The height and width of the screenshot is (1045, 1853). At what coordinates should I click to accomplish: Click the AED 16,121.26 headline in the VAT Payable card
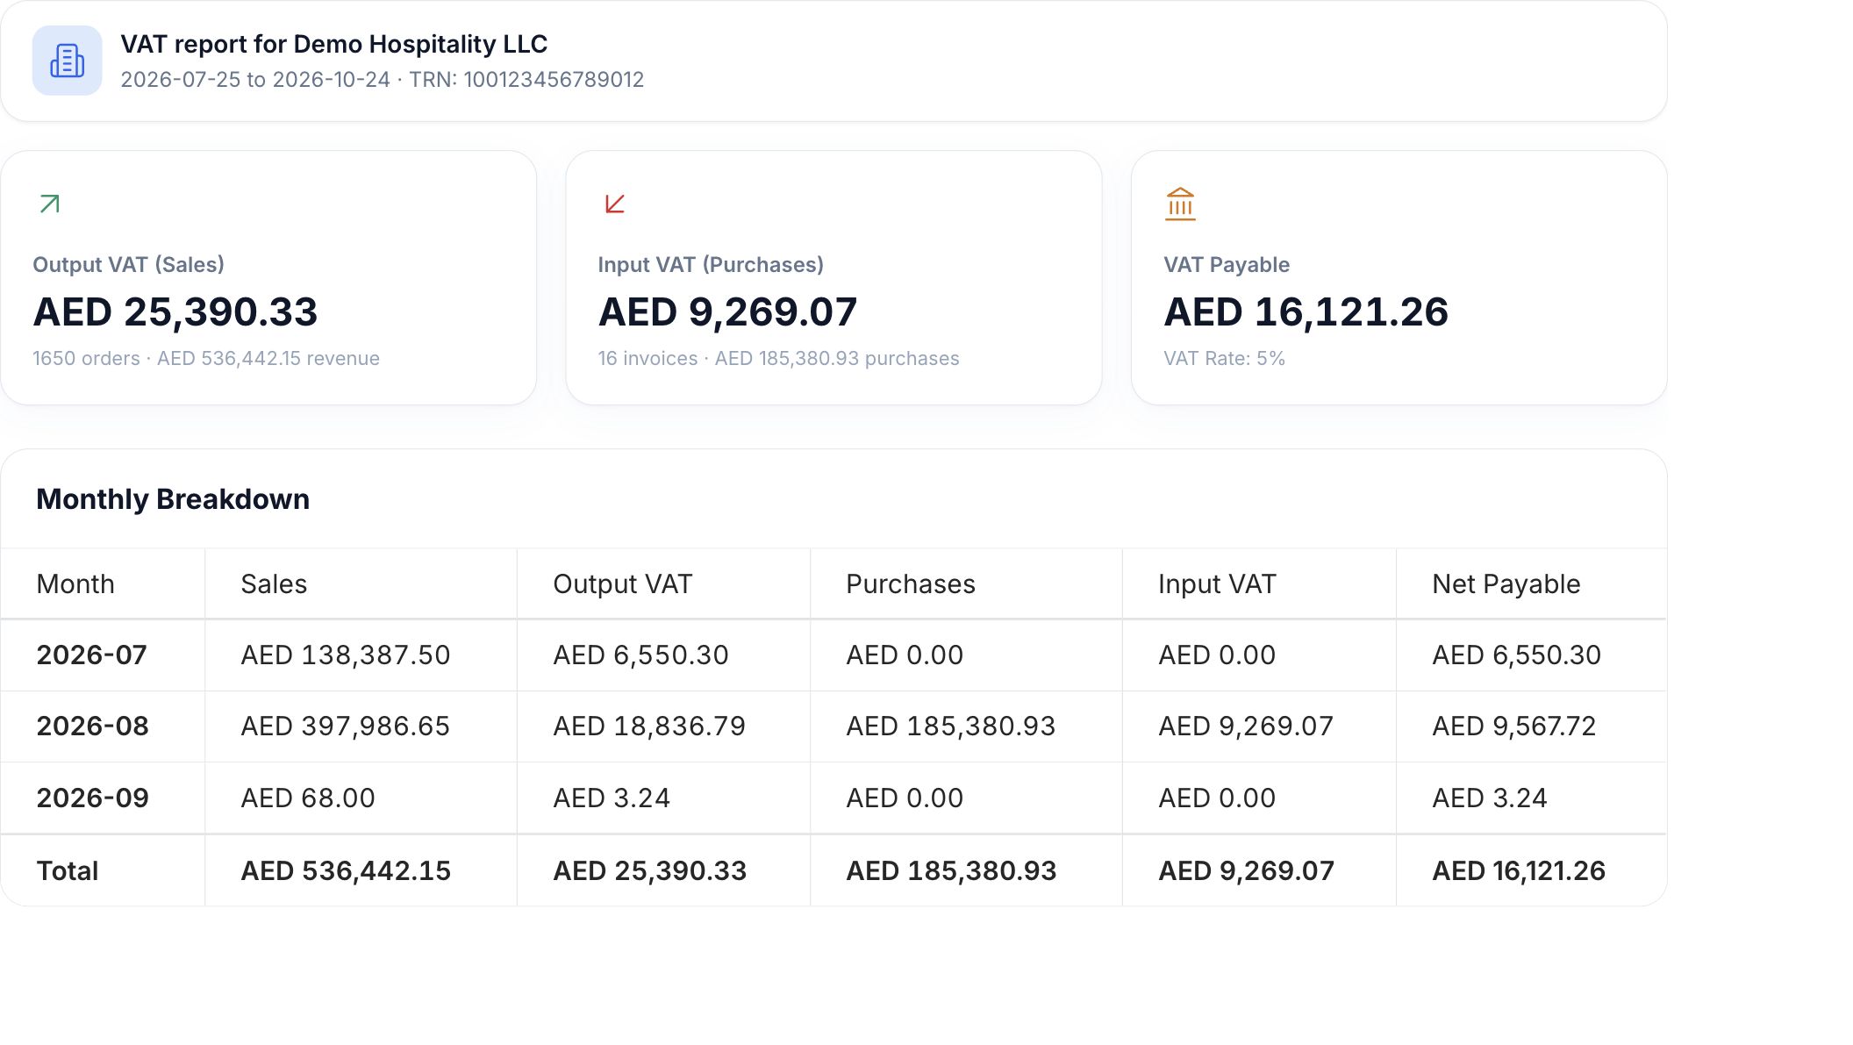(x=1306, y=312)
